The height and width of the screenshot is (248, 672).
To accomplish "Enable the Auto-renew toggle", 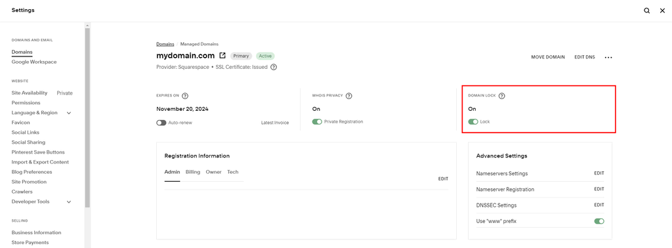I will click(161, 123).
